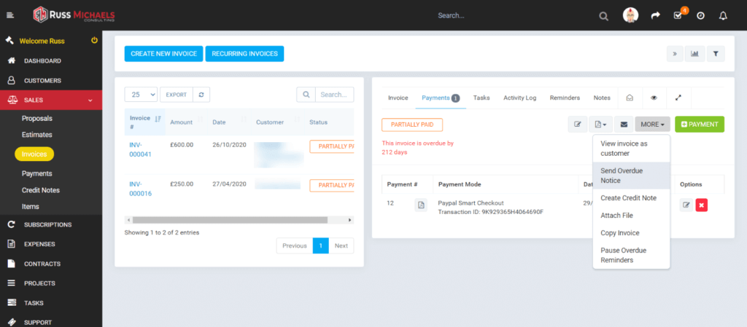This screenshot has width=747, height=327.
Task: Open the timesheet clock icon
Action: point(700,16)
